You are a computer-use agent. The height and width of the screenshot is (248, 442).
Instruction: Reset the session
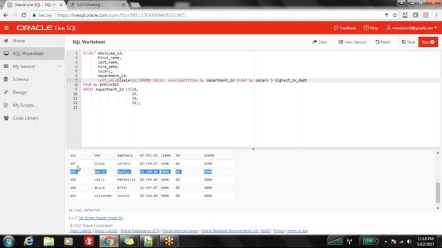[383, 42]
